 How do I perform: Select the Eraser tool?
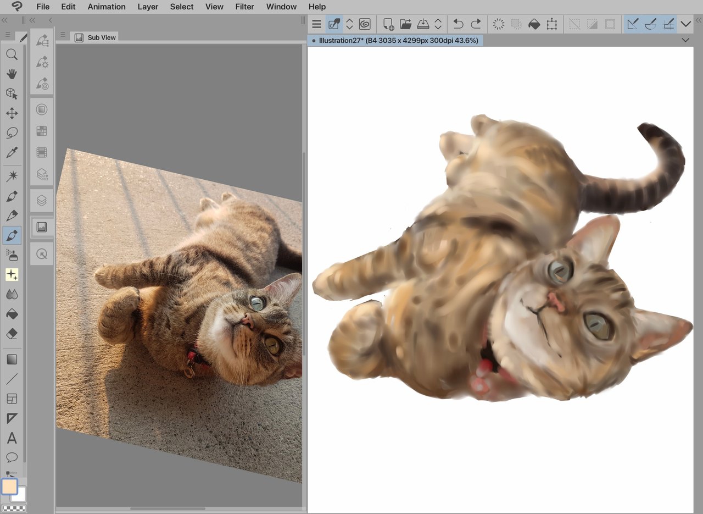click(12, 334)
